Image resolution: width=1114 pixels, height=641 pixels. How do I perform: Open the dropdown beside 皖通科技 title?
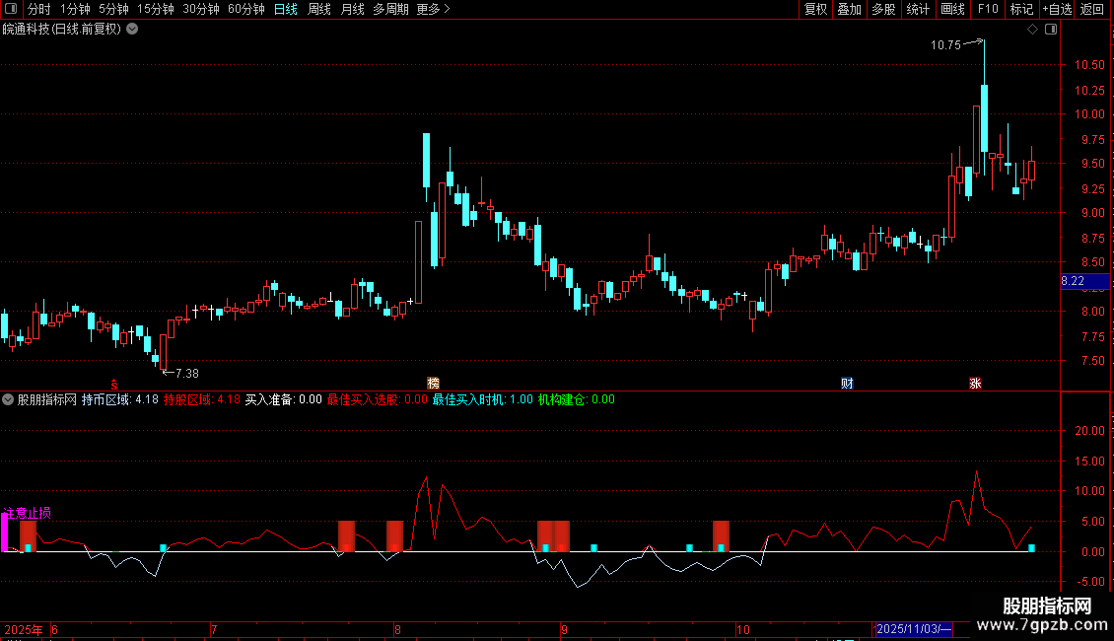(132, 30)
